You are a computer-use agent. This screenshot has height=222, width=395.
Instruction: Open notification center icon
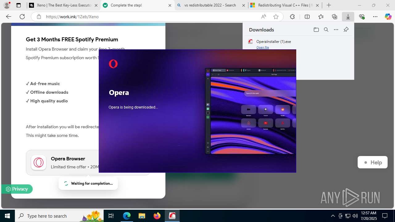(x=385, y=216)
